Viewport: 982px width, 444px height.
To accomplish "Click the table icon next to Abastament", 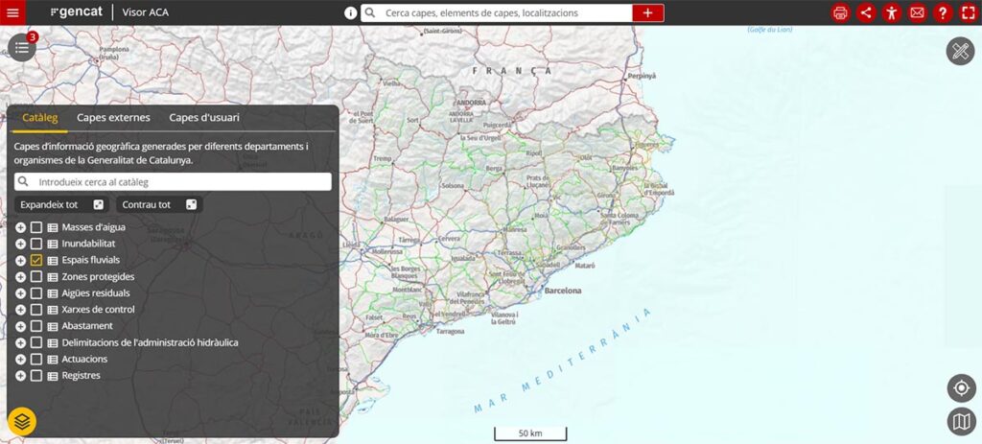I will [53, 326].
